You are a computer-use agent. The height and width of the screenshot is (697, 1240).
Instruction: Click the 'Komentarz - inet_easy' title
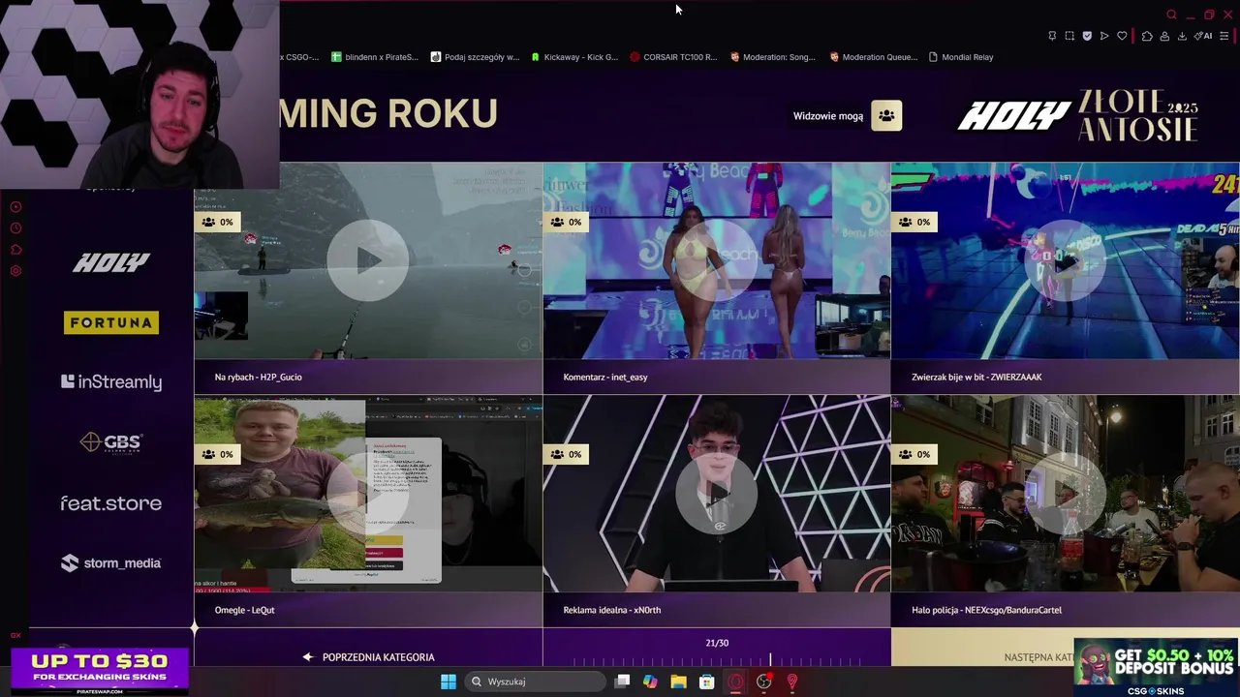point(605,378)
